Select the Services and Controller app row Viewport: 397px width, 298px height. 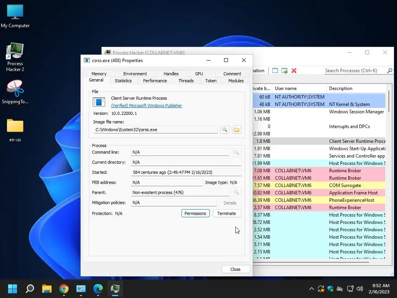click(319, 156)
